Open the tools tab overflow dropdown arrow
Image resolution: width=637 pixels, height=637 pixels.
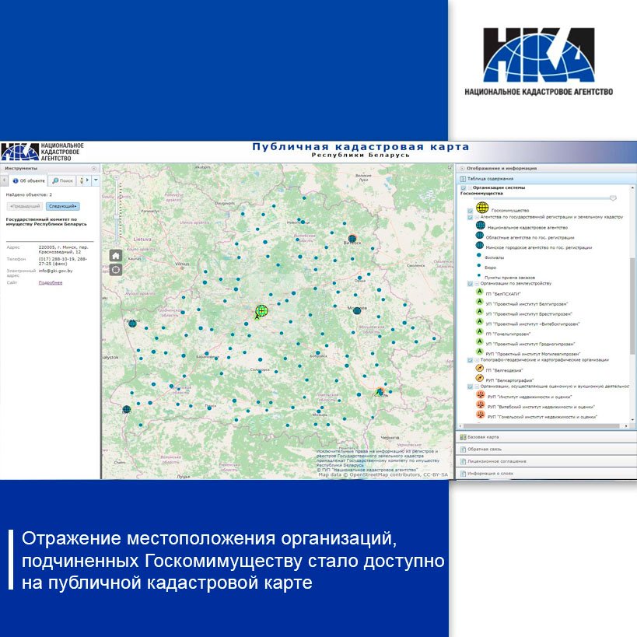pyautogui.click(x=96, y=180)
